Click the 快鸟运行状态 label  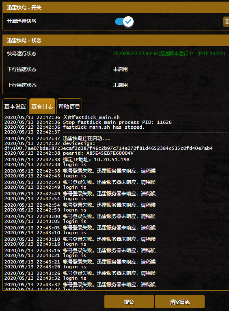(x=22, y=54)
